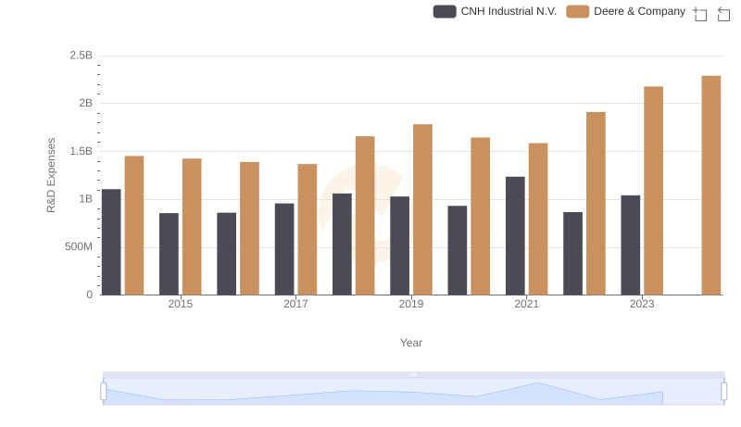Select the left handle of range slider

(104, 392)
